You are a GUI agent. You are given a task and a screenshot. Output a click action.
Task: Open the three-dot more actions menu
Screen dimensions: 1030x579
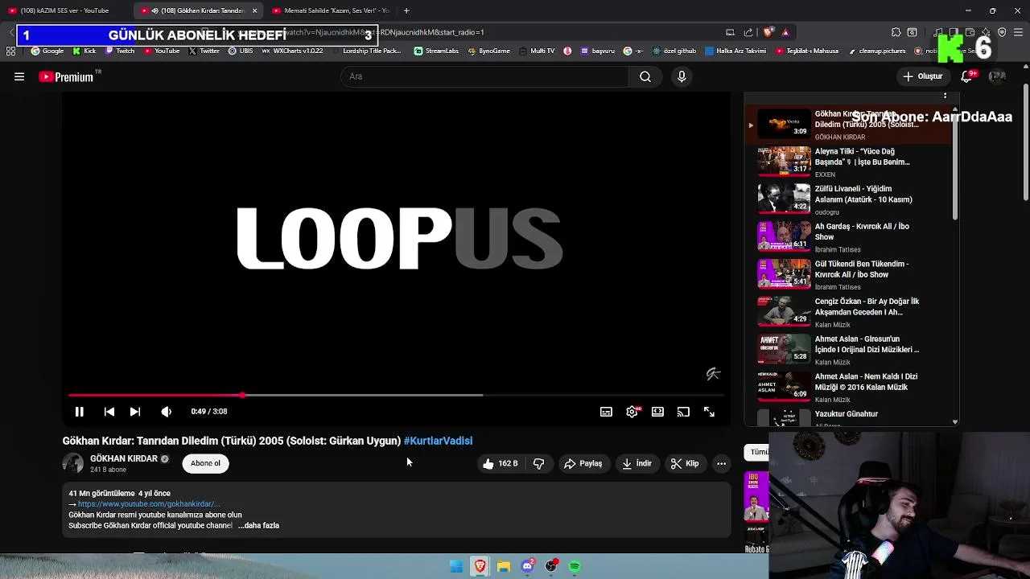[x=721, y=463]
